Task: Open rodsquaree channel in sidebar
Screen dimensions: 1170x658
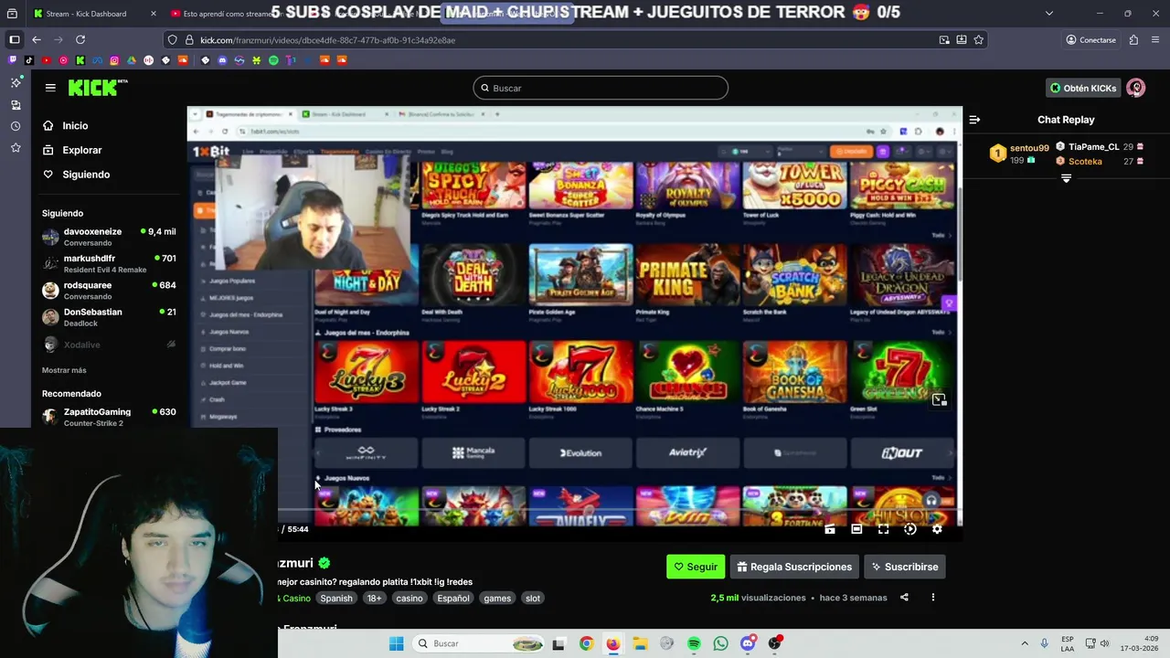Action: click(x=109, y=290)
